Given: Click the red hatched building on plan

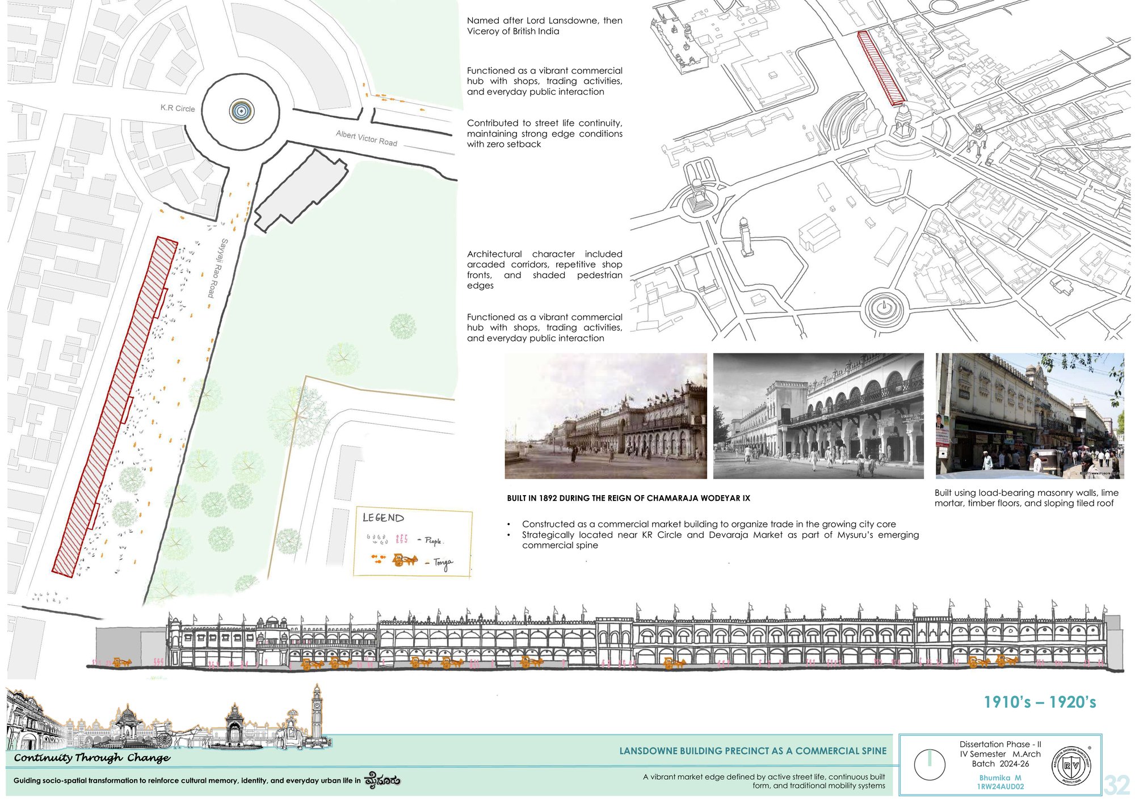Looking at the screenshot, I should pos(115,407).
